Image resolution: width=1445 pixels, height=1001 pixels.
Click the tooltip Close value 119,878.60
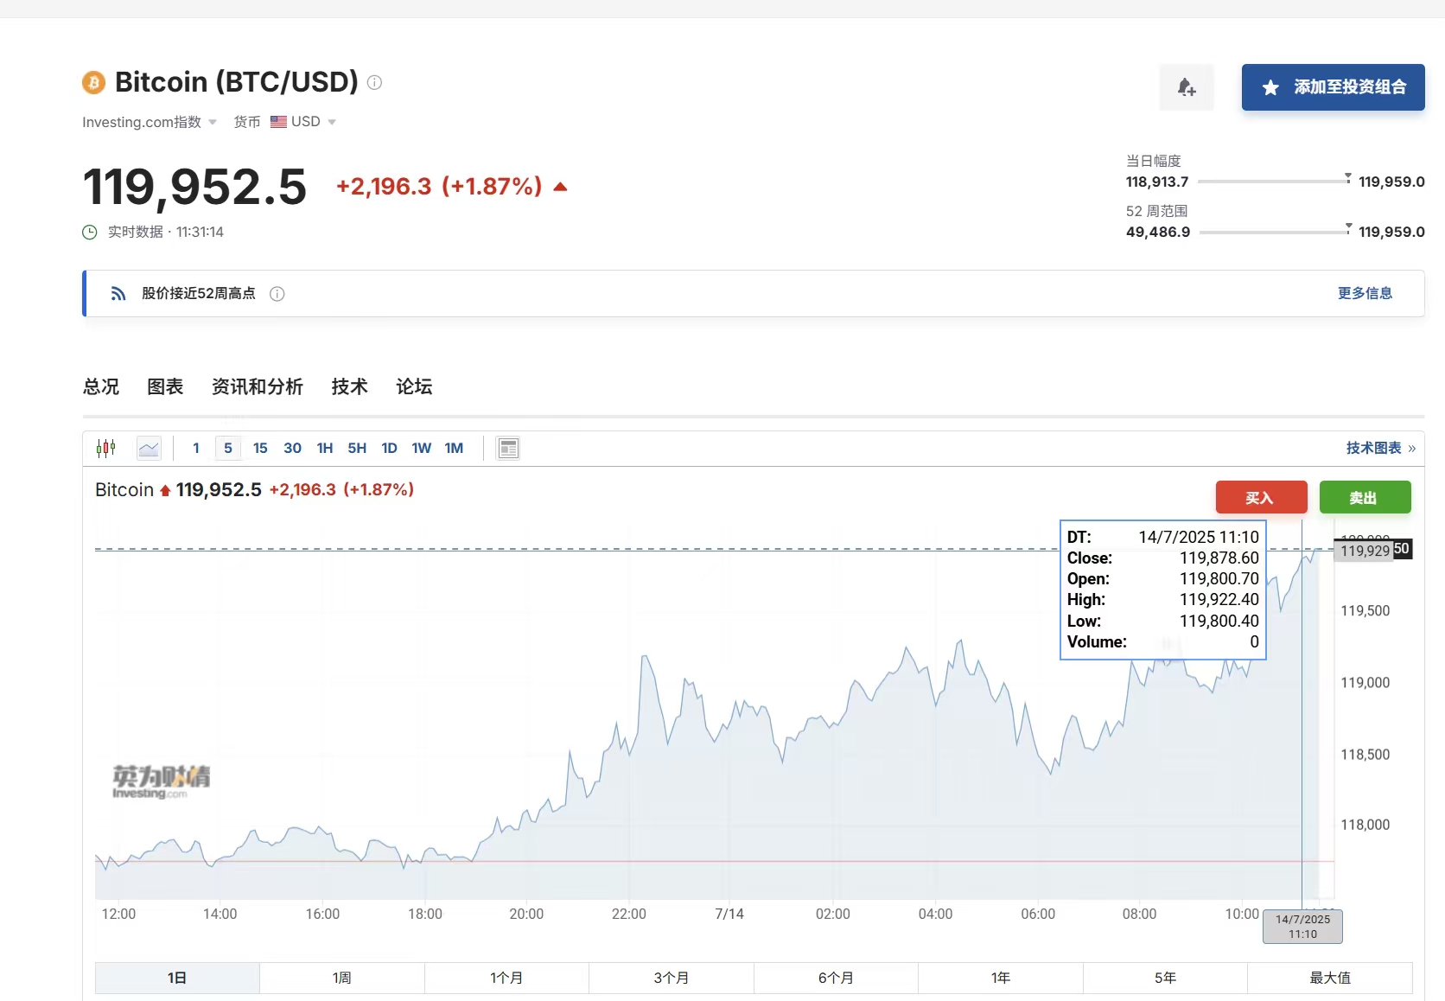[x=1219, y=558]
